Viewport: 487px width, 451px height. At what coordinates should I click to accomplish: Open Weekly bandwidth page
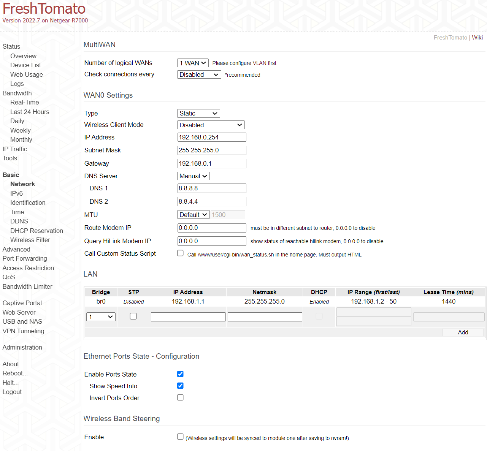pyautogui.click(x=21, y=130)
